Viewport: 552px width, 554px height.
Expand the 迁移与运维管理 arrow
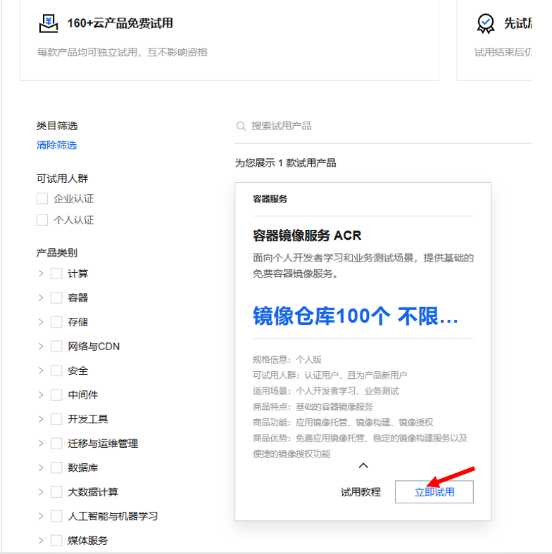click(x=41, y=444)
